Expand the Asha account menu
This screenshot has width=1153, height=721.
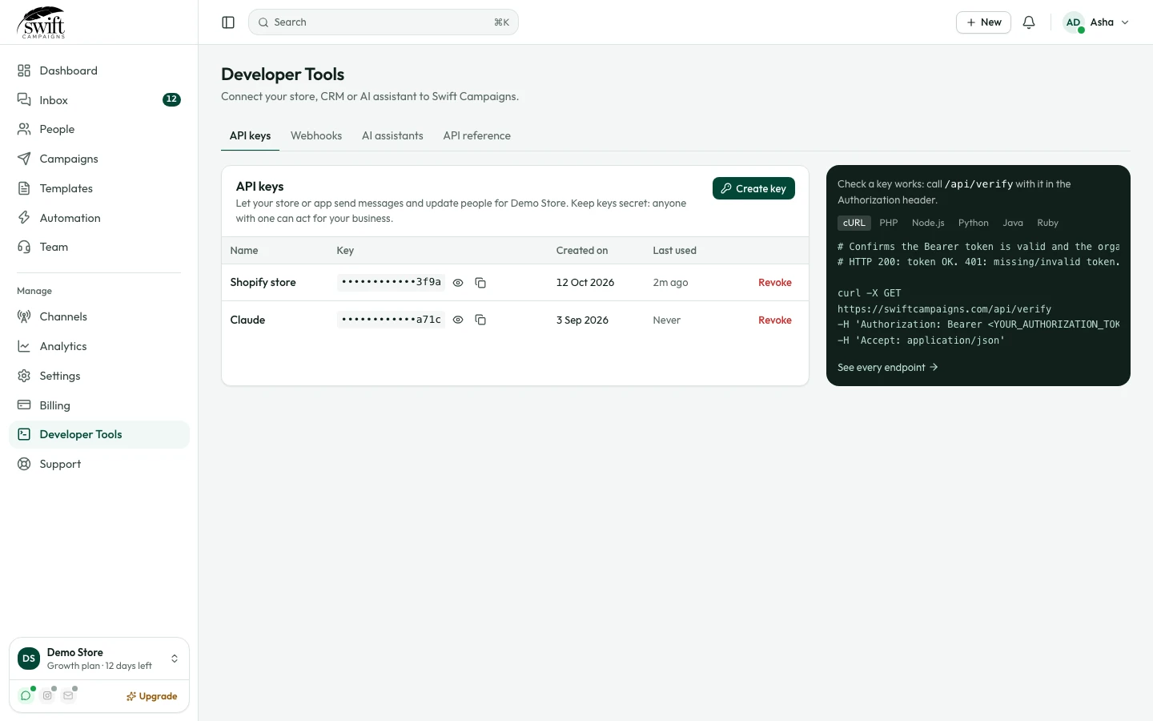(x=1096, y=22)
